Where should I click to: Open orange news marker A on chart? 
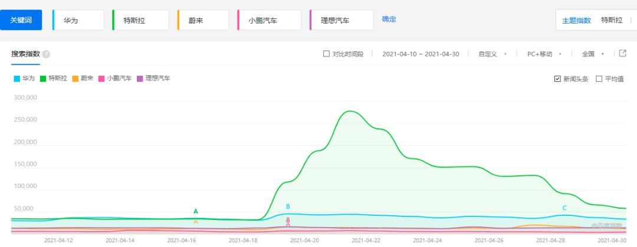click(195, 222)
